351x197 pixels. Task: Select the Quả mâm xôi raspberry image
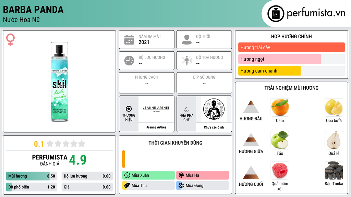coord(280,170)
